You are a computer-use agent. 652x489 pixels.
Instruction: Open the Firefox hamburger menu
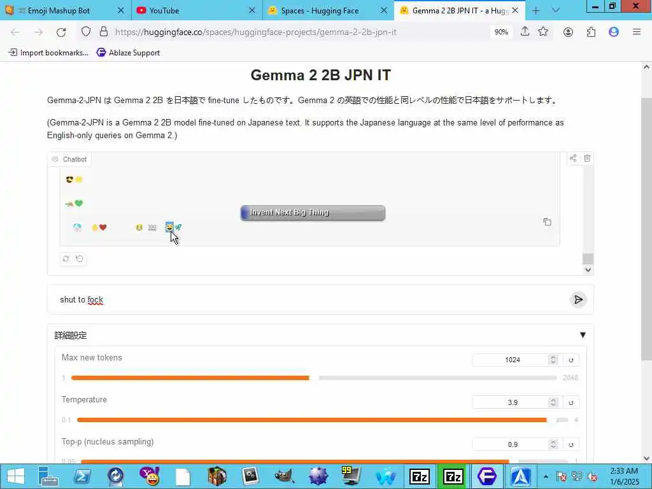point(637,32)
